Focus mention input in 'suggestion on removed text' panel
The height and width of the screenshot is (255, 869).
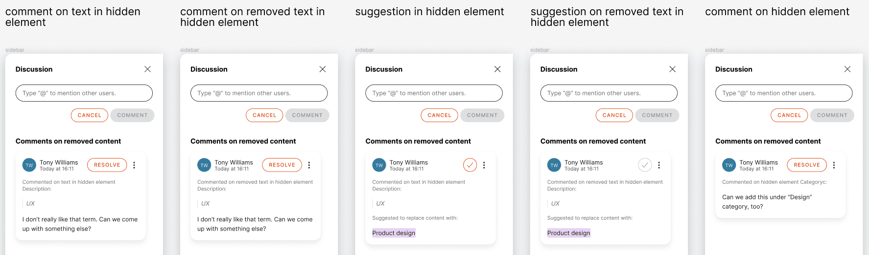point(609,93)
